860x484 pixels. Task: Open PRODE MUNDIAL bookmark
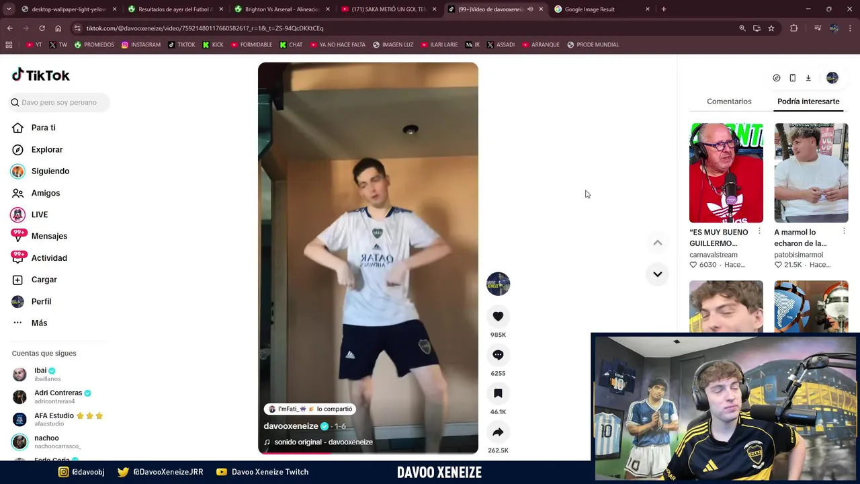(593, 45)
